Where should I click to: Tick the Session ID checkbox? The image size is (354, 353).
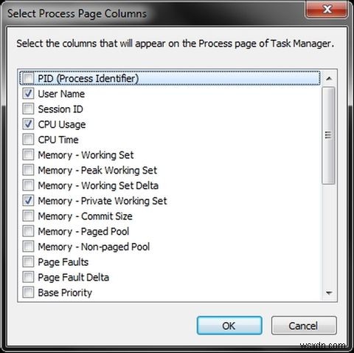click(28, 109)
